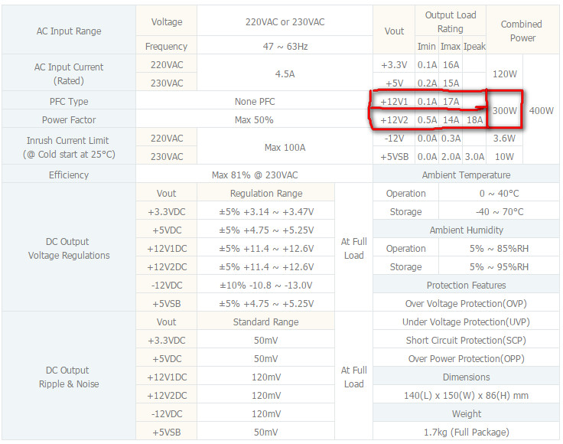Click the '+3.3V' Vout cell
The width and height of the screenshot is (563, 444).
[394, 64]
